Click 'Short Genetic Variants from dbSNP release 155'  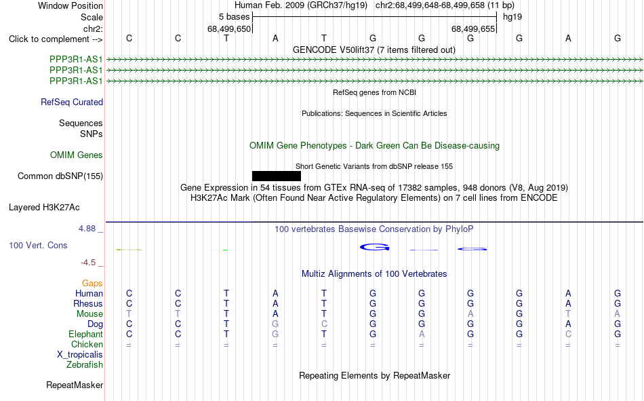374,166
